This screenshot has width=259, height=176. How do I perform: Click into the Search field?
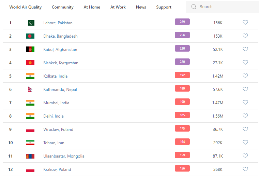[x=225, y=7]
